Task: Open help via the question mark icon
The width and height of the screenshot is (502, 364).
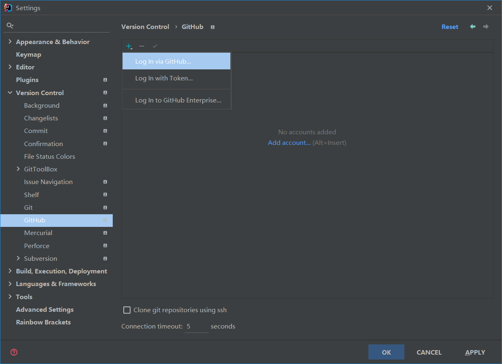Action: 14,352
